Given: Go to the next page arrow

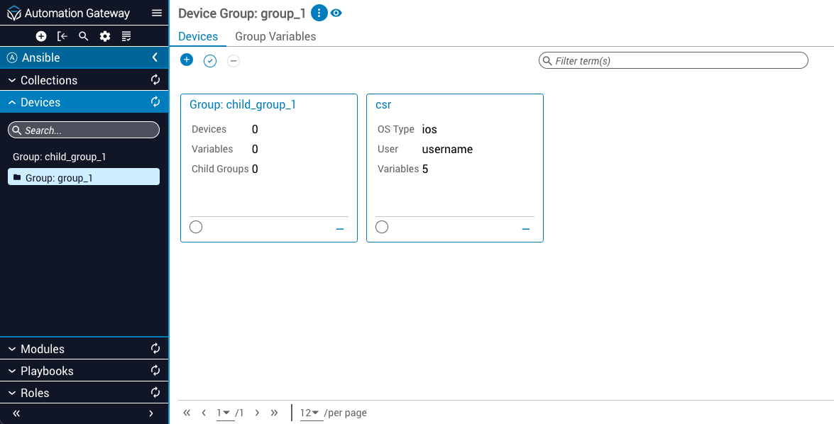Looking at the screenshot, I should [x=257, y=413].
